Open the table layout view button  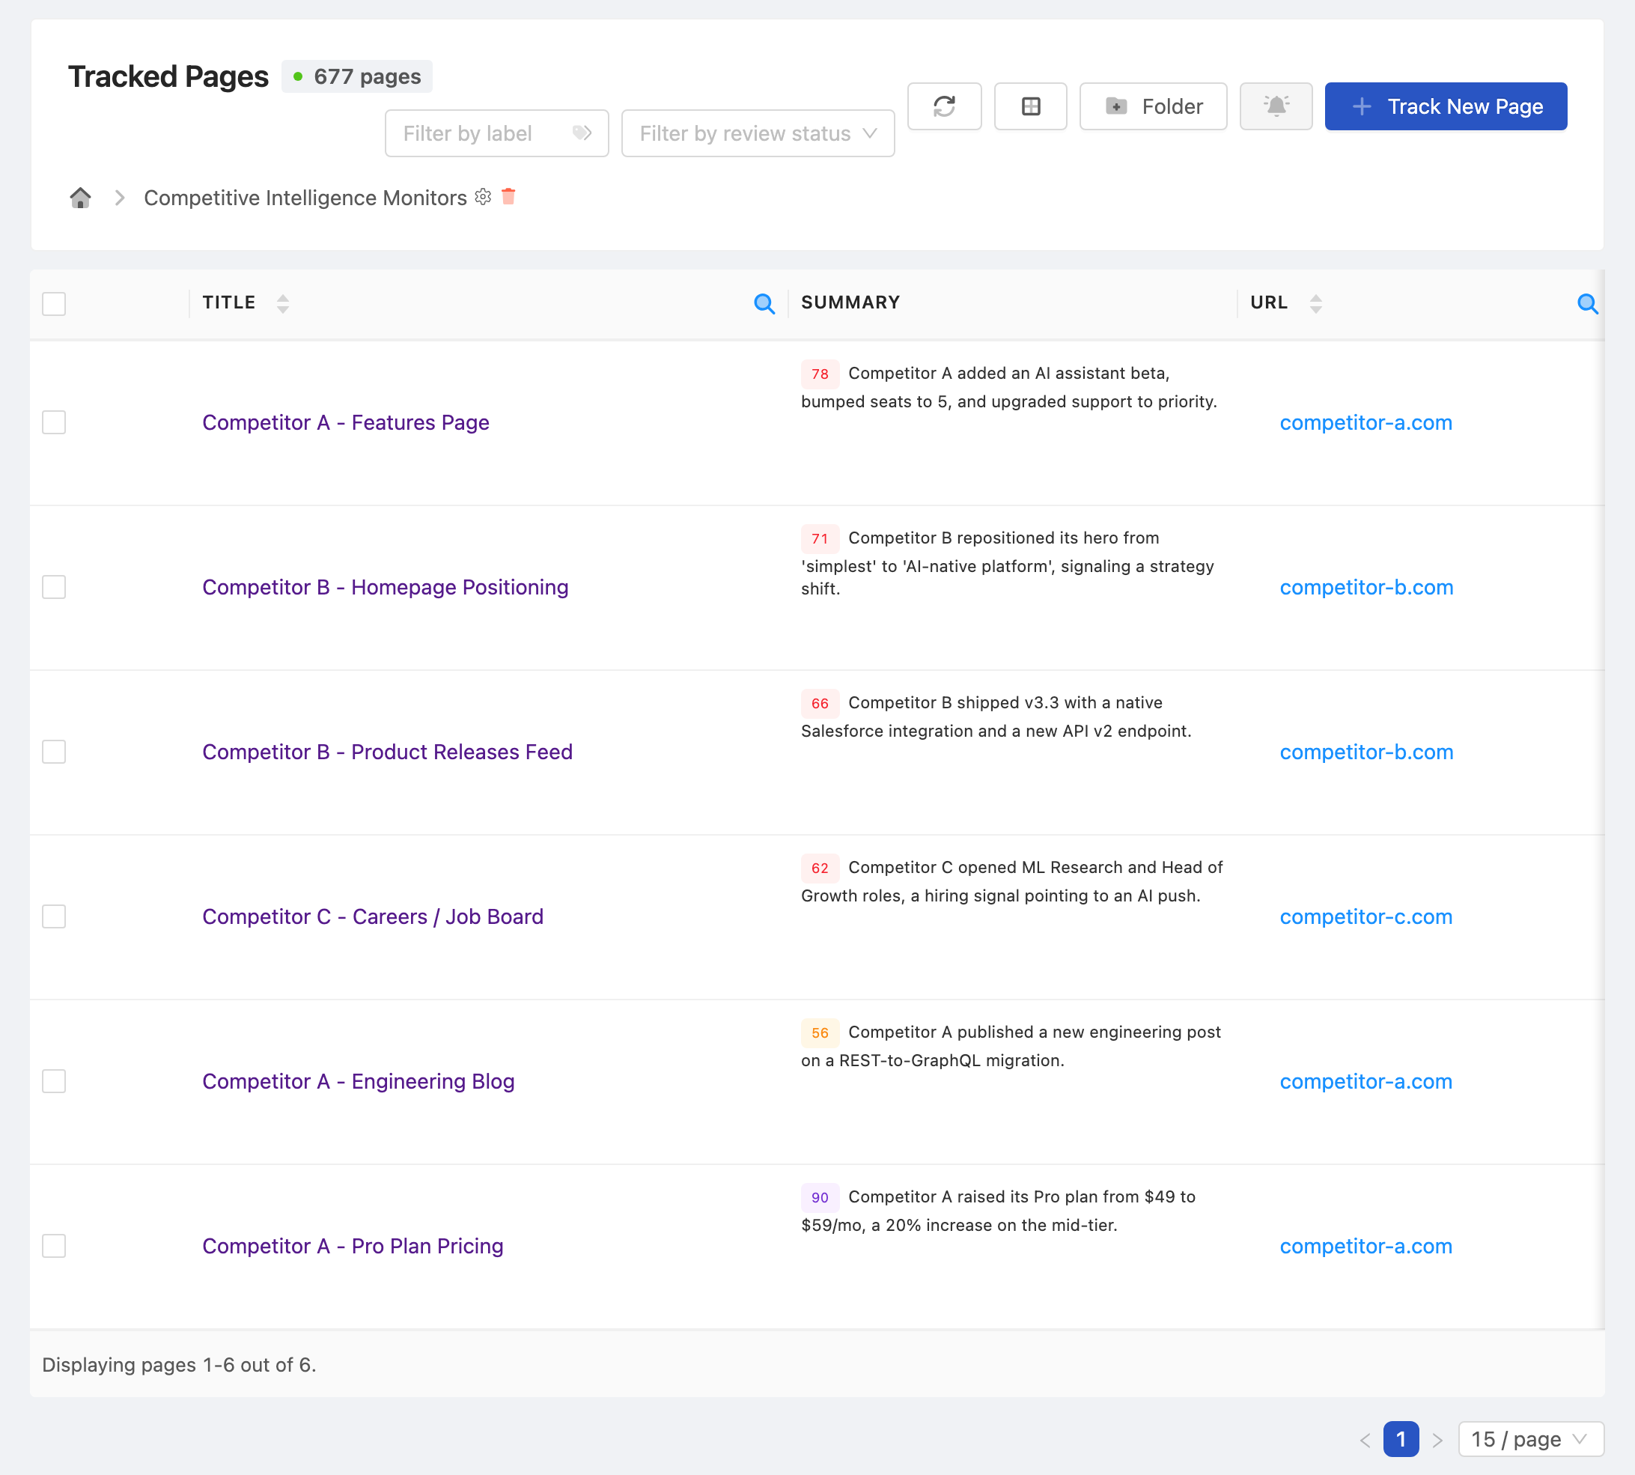(x=1030, y=106)
